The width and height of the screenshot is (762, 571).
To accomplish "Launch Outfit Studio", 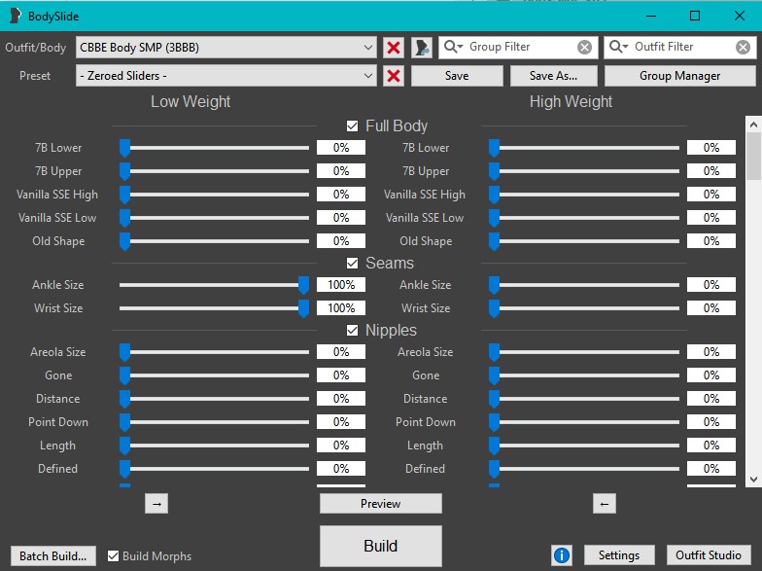I will (x=709, y=554).
